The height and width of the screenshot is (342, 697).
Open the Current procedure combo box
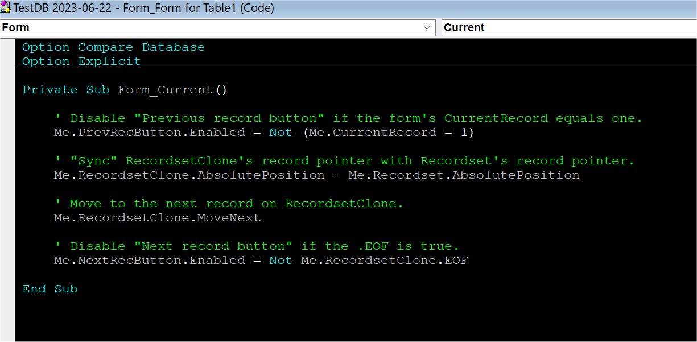tap(568, 28)
